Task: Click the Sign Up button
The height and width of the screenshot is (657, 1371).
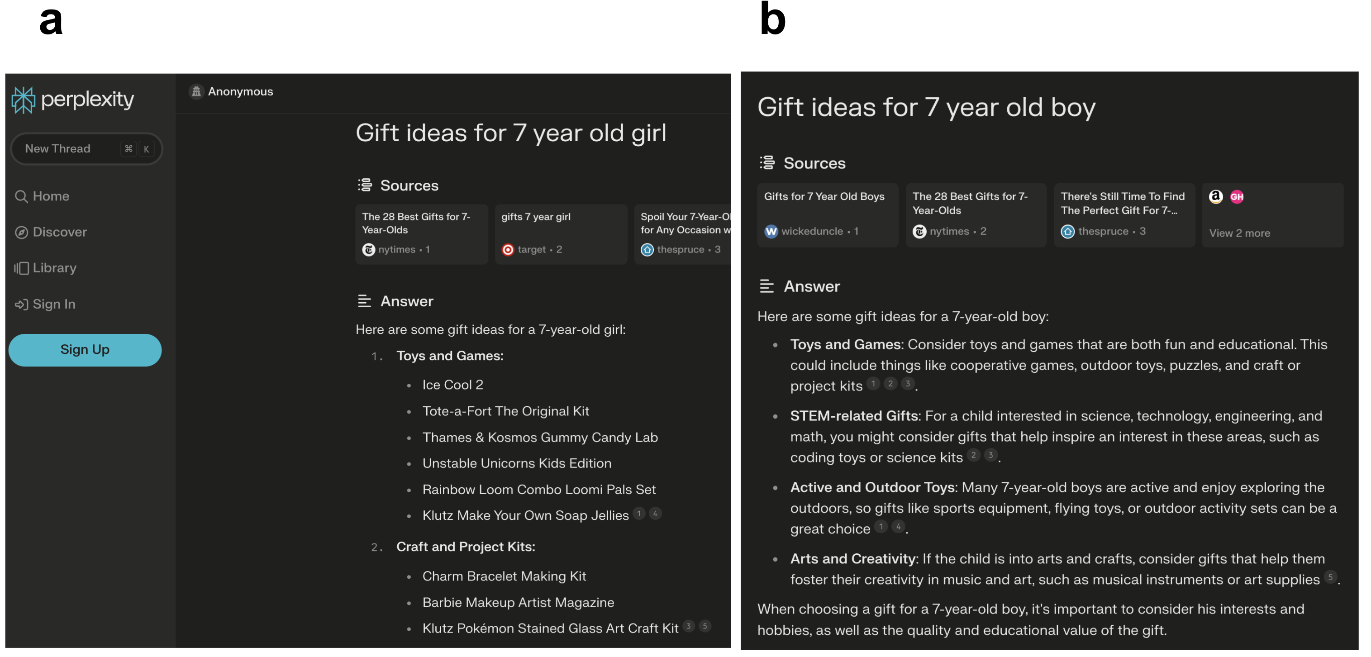Action: point(85,350)
